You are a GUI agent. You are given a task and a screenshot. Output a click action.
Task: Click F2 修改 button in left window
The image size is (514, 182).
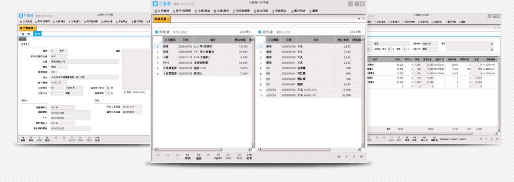coord(31,139)
